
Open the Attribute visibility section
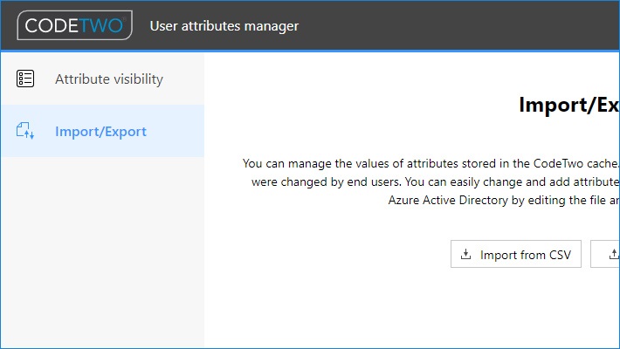point(102,79)
